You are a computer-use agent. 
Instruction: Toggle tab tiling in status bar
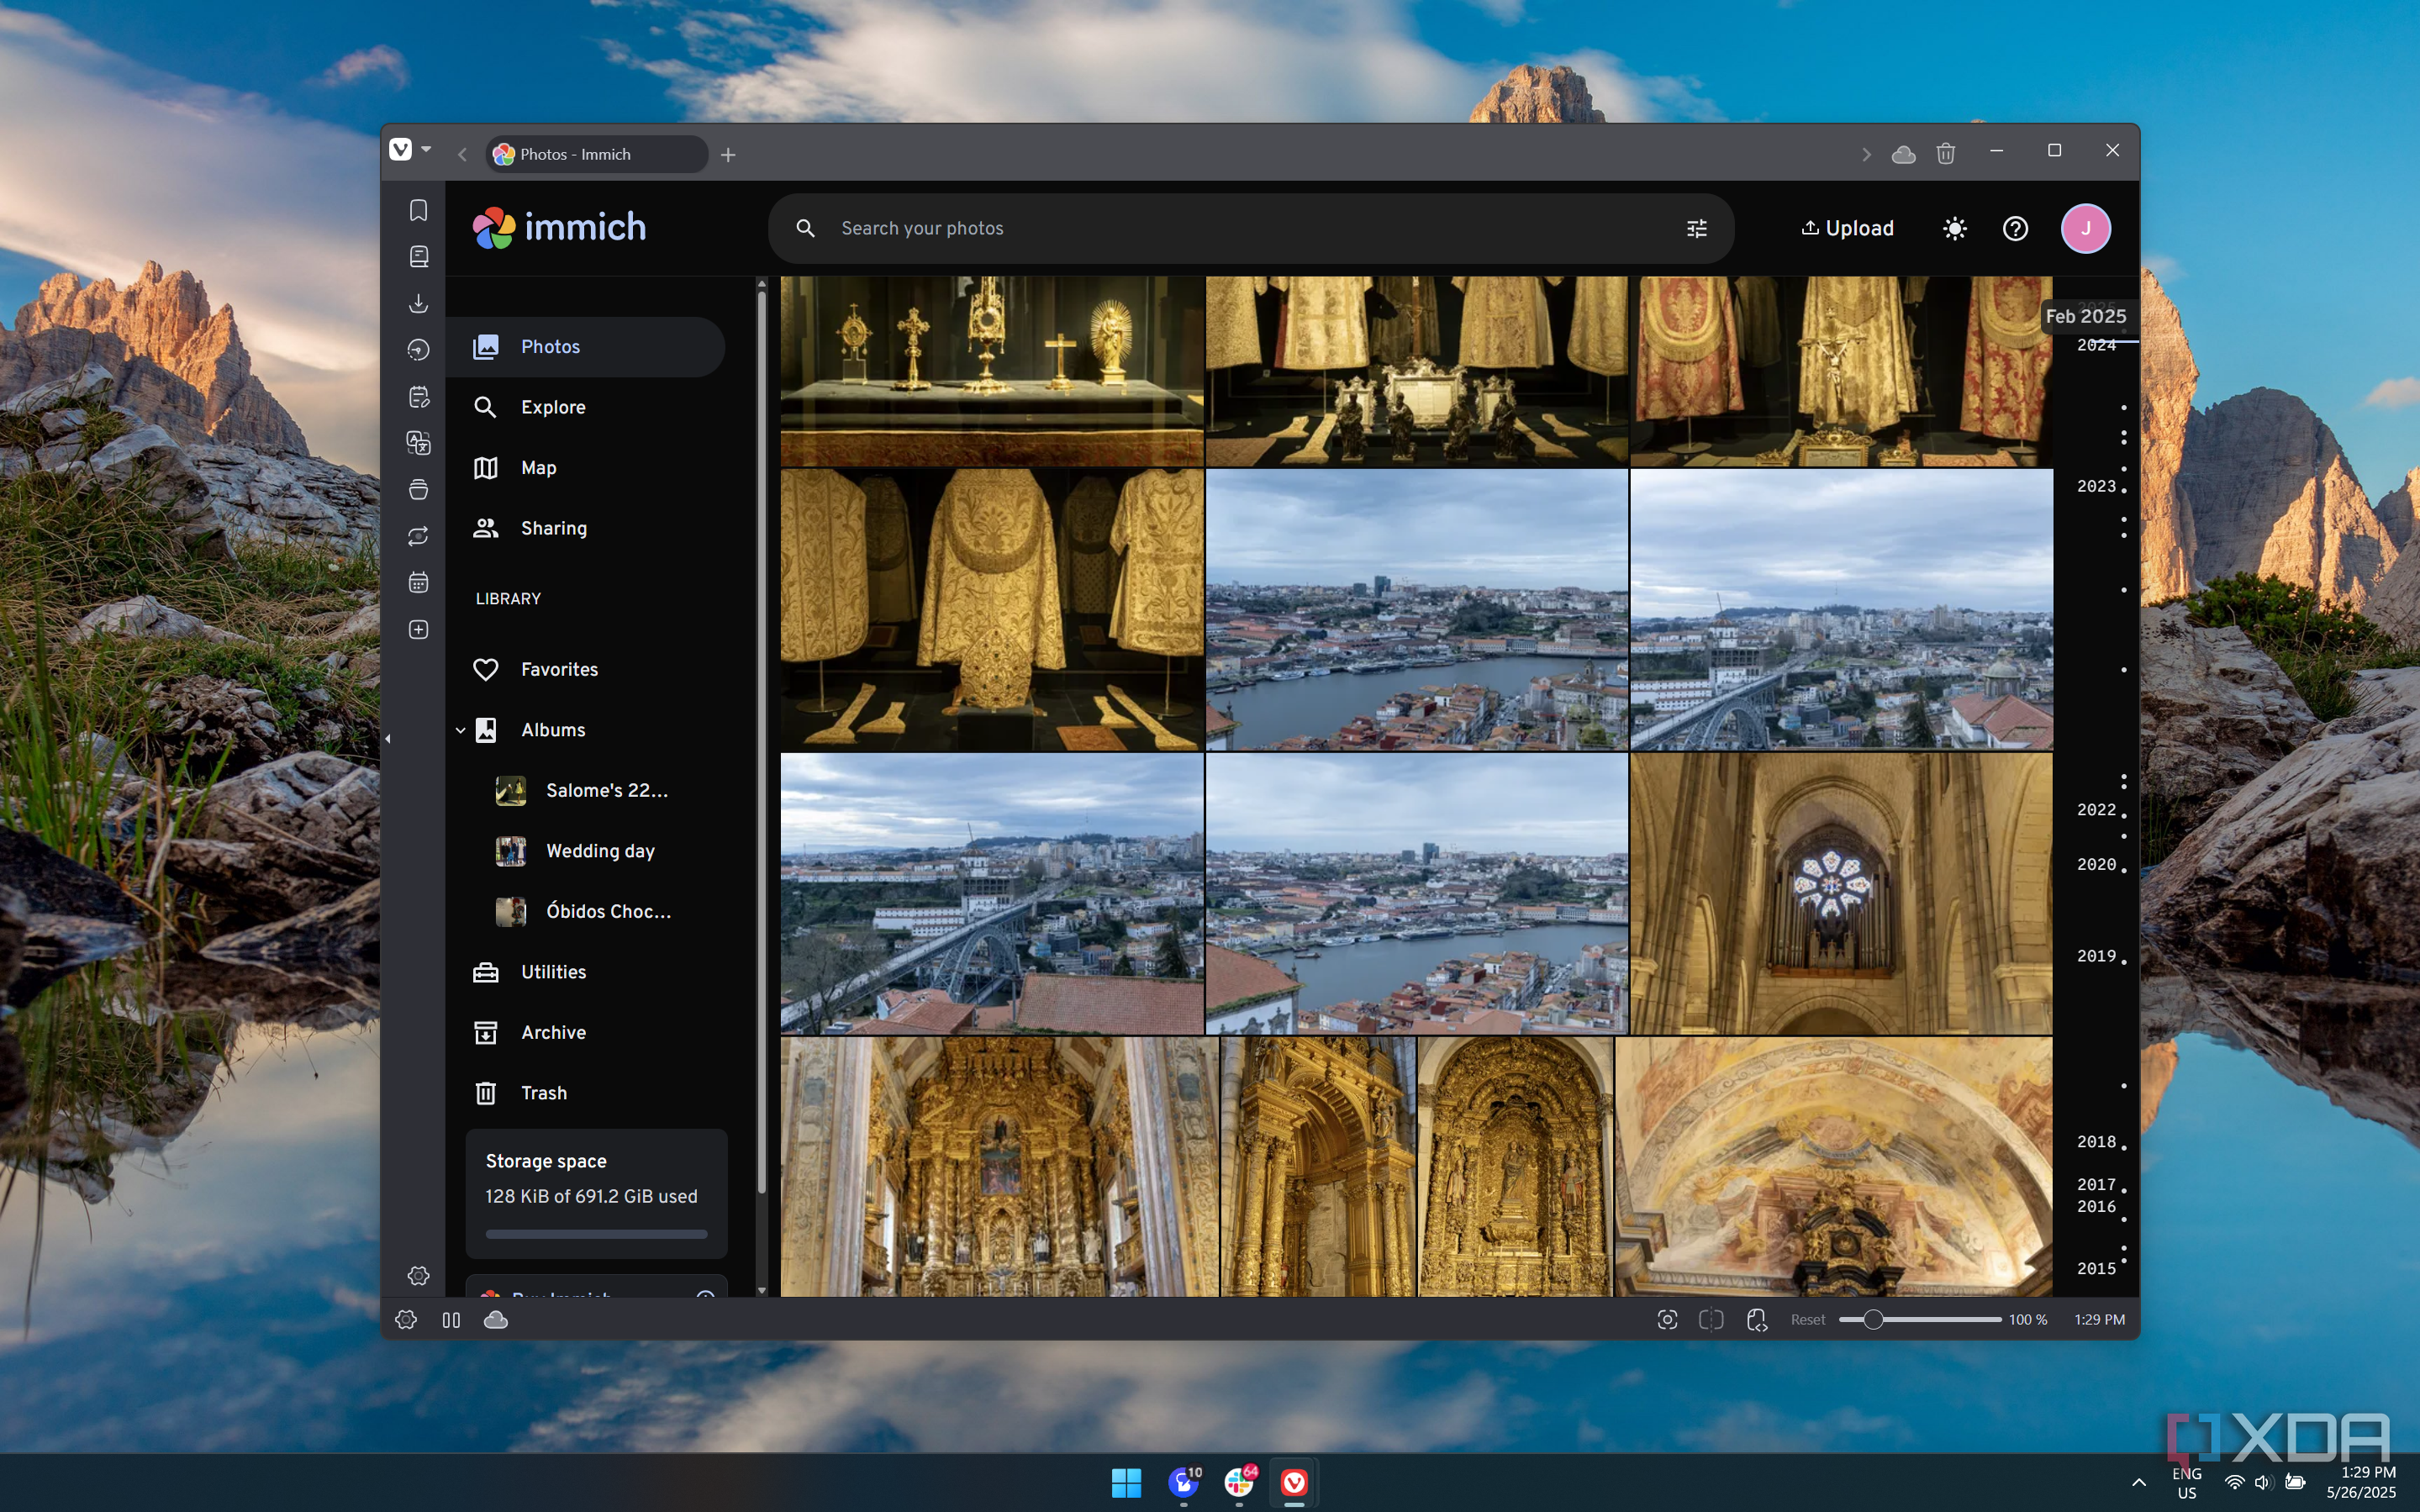pos(1711,1320)
